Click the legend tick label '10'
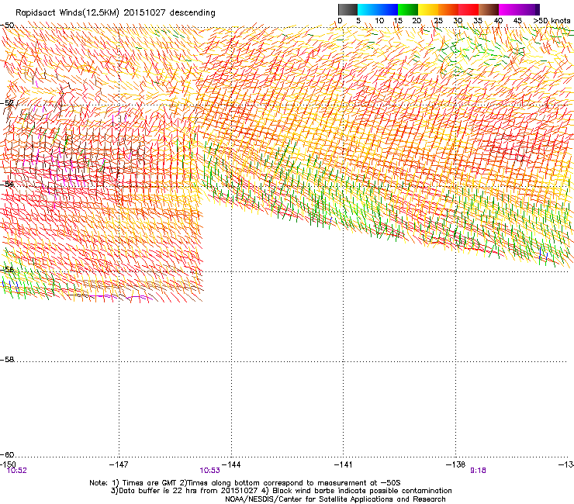The image size is (574, 504). (379, 20)
